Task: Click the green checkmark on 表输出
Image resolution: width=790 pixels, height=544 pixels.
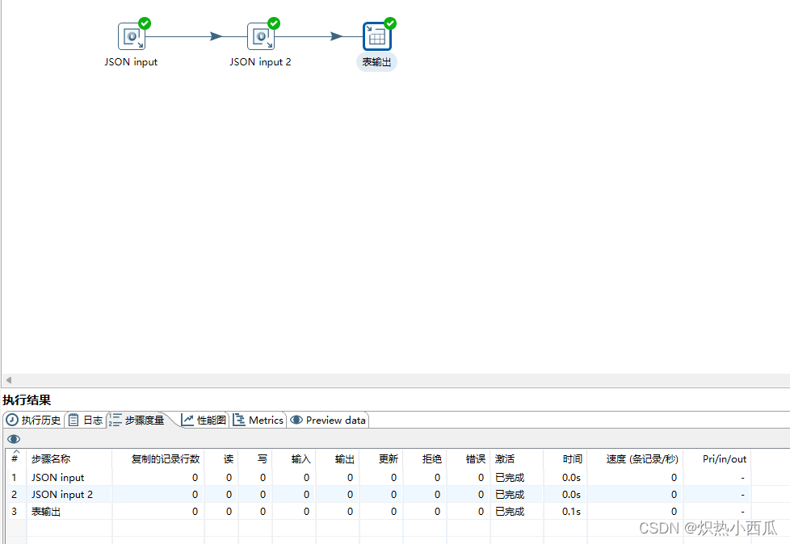Action: (x=389, y=23)
